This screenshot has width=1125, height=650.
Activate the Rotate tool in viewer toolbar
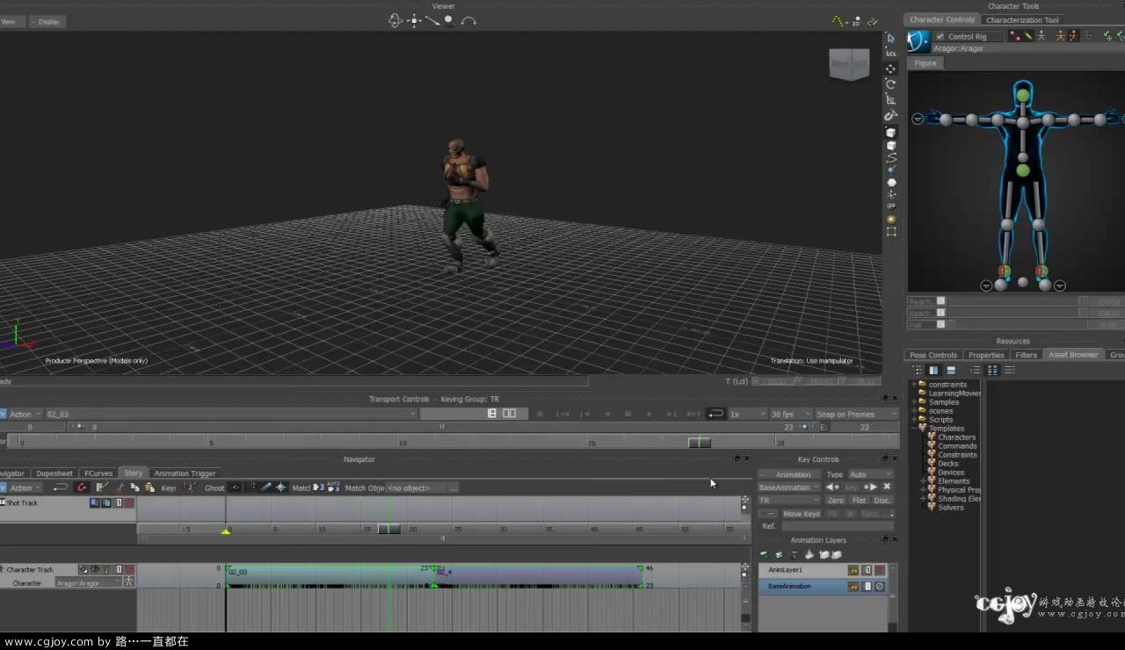(x=890, y=84)
